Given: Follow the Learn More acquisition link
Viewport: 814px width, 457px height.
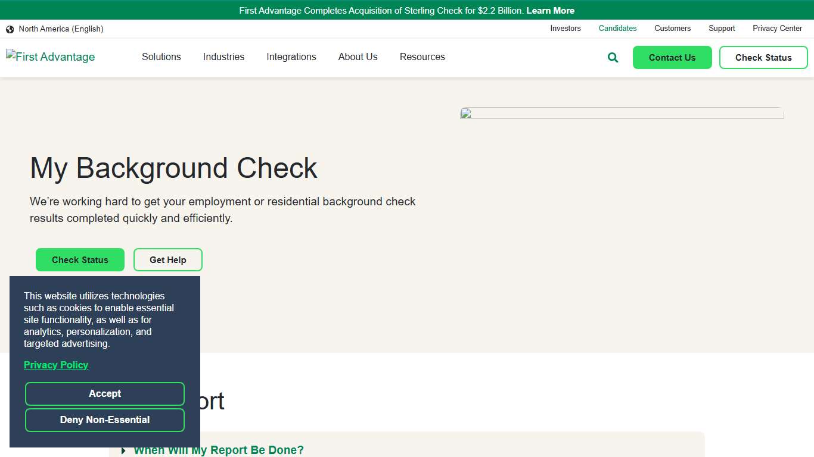Looking at the screenshot, I should pos(550,10).
